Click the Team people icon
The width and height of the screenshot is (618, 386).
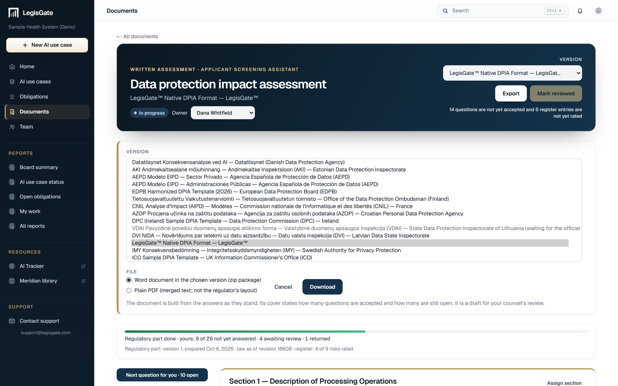pyautogui.click(x=12, y=127)
